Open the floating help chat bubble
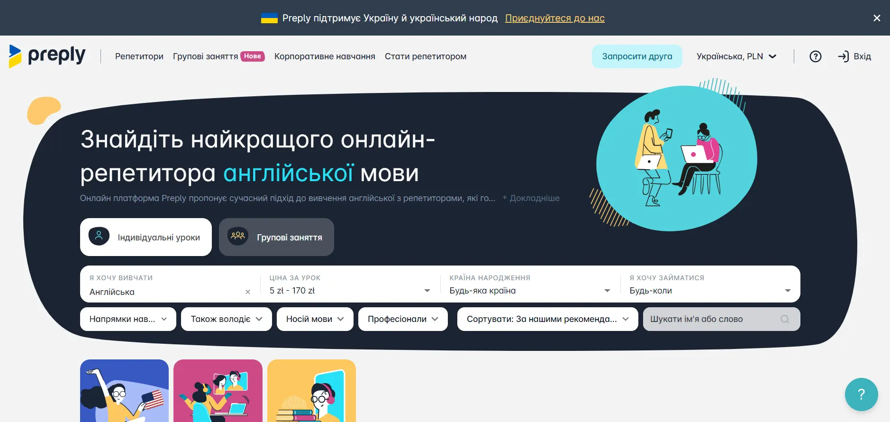This screenshot has height=422, width=890. [861, 394]
